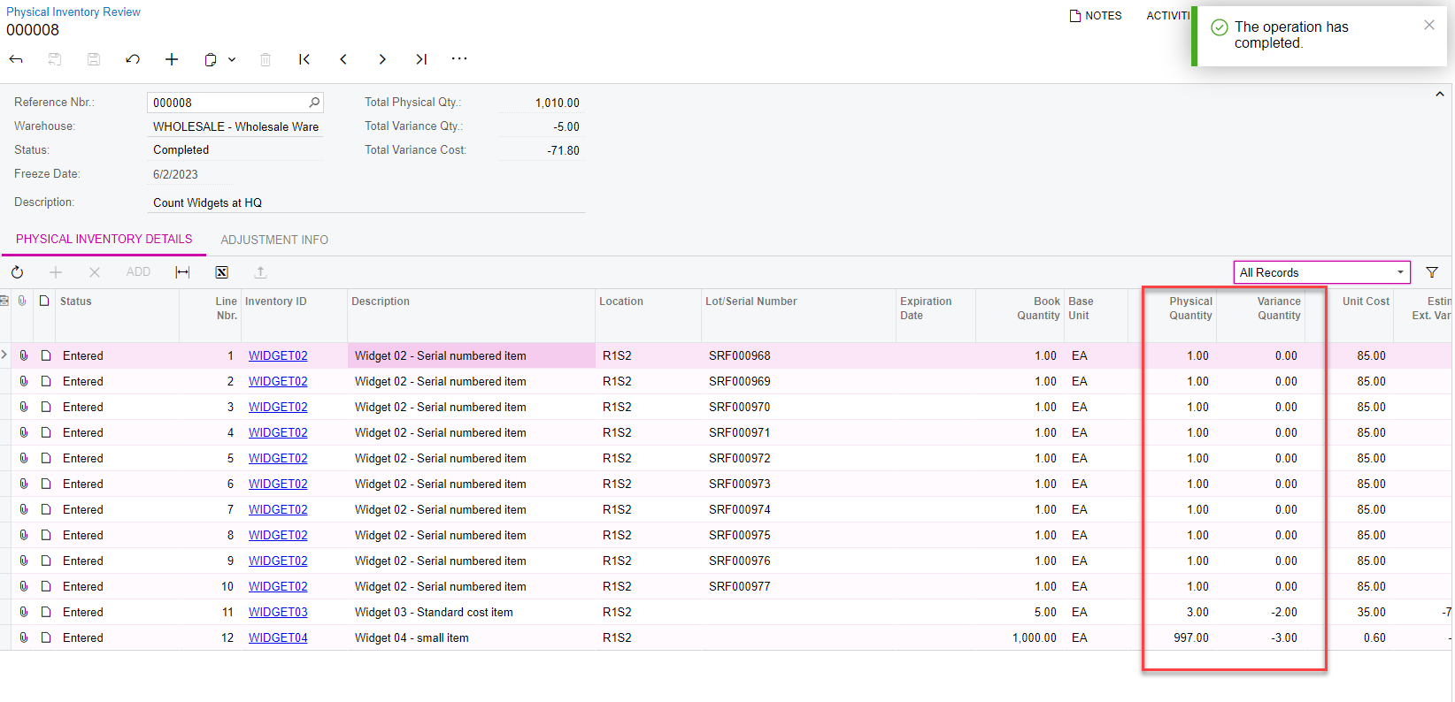Viewport: 1455px width, 702px height.
Task: Select Widget 04 - small item description
Action: (471, 637)
